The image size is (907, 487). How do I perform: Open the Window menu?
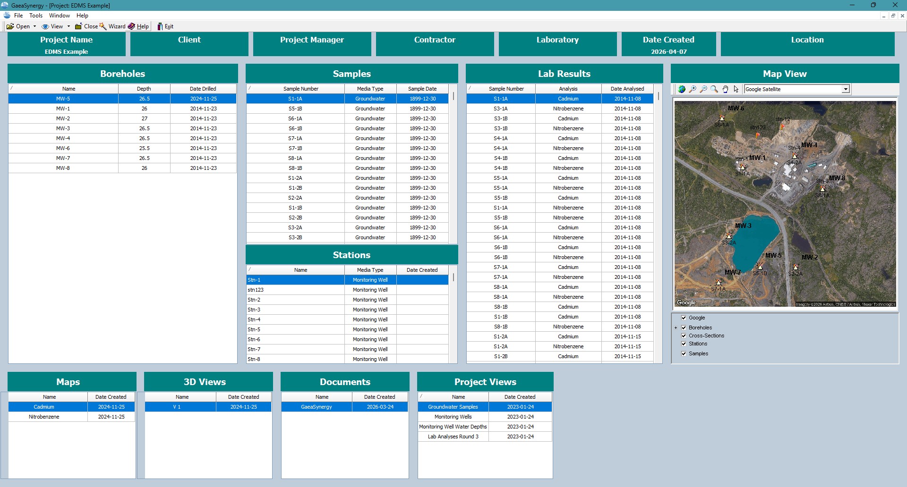tap(59, 16)
